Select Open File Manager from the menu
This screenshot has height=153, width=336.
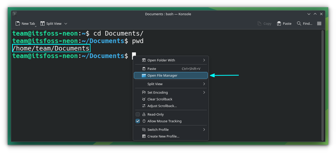point(162,75)
